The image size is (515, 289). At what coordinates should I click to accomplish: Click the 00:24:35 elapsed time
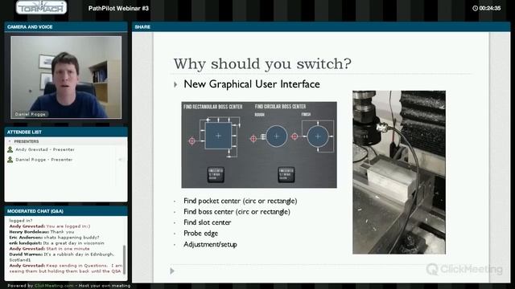pos(490,8)
